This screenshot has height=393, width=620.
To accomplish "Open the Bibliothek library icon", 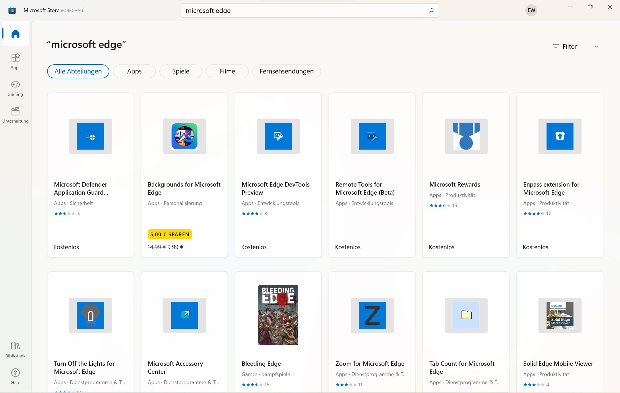I will (15, 350).
